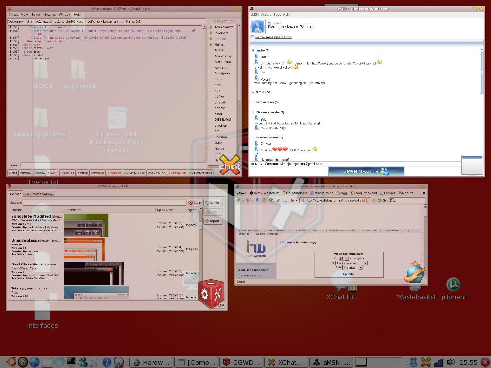Click the XChat message input box

(113, 165)
